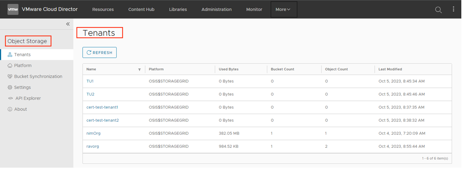Open Platform from the sidebar
463x169 pixels.
click(x=23, y=66)
